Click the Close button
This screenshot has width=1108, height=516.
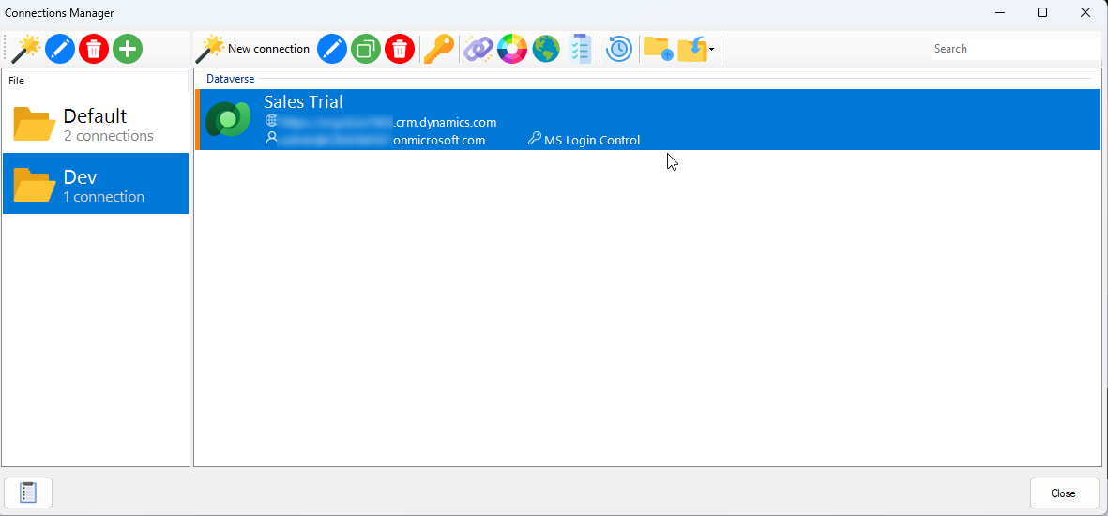pos(1064,493)
